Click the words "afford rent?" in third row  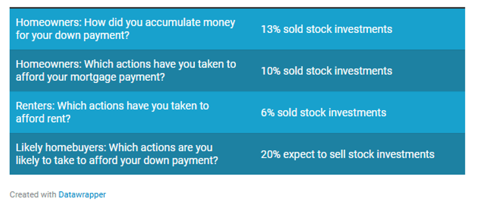pos(43,119)
